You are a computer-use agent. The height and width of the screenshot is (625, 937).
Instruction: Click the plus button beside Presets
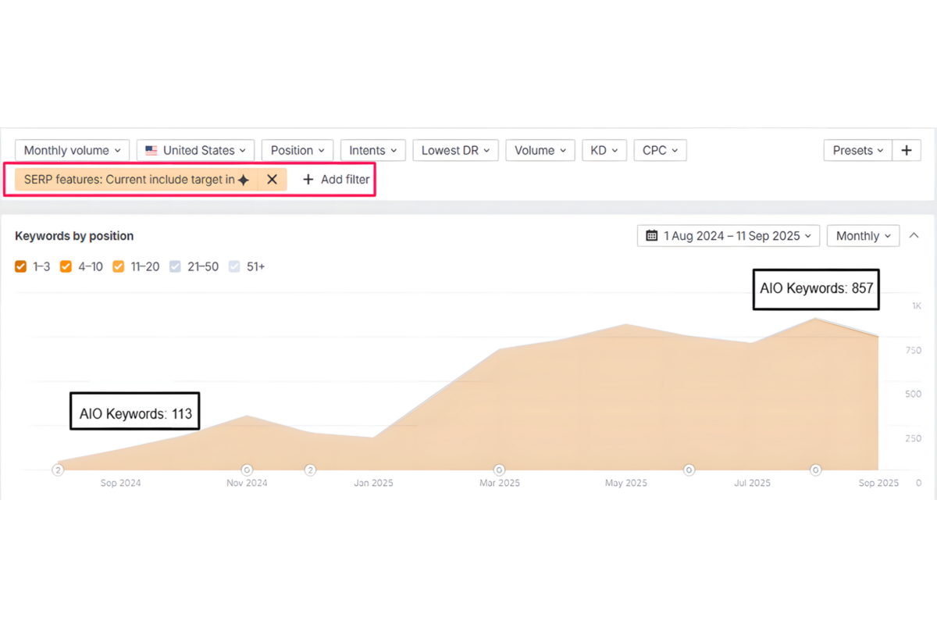pos(906,151)
